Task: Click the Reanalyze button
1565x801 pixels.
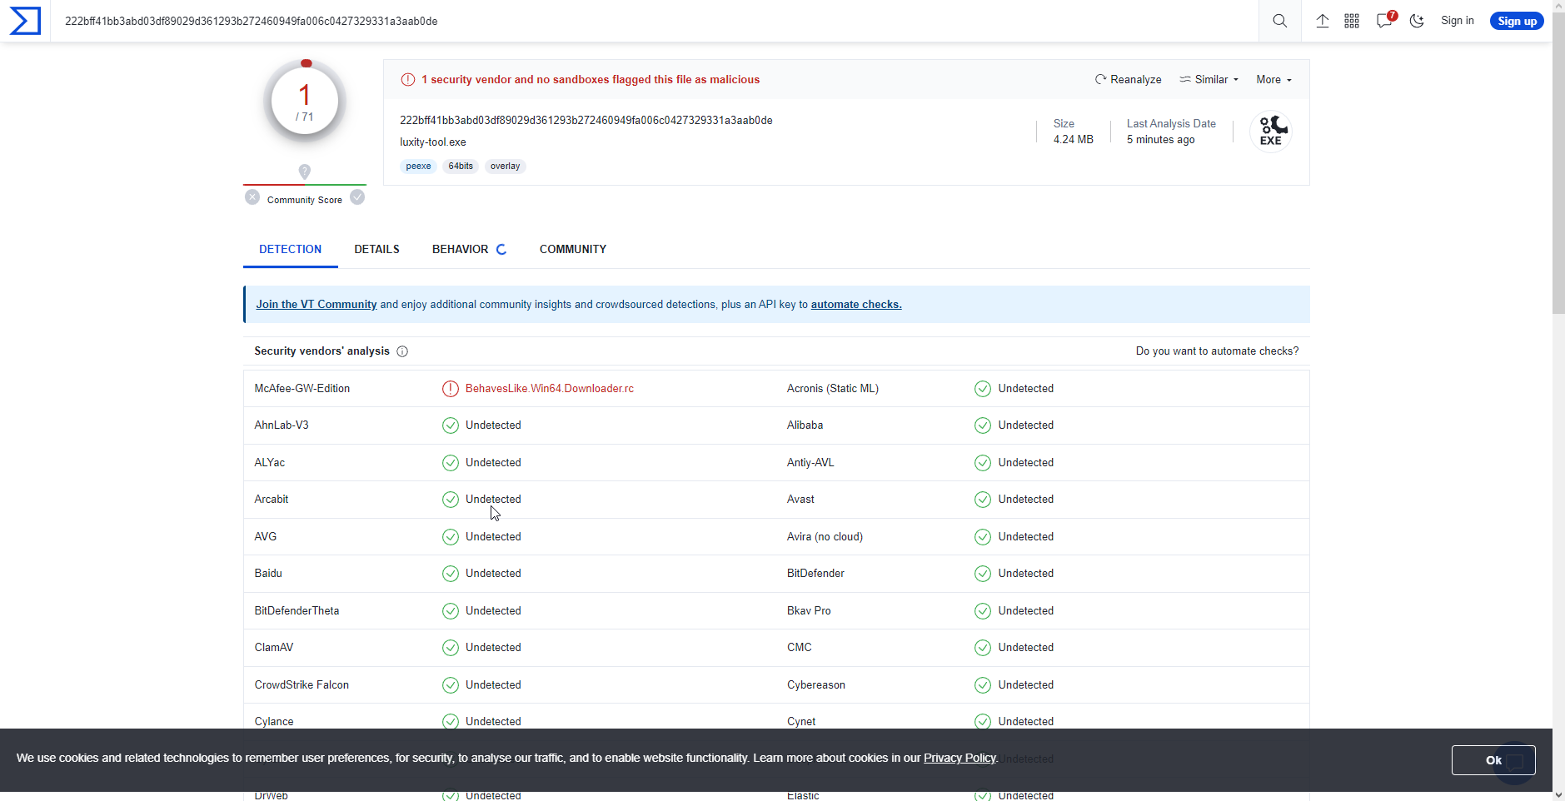Action: click(1128, 80)
